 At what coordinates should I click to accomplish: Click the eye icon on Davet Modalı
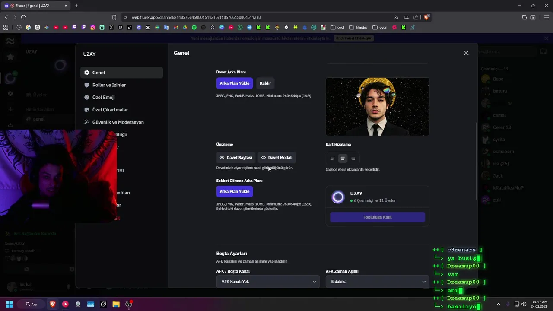point(264,158)
